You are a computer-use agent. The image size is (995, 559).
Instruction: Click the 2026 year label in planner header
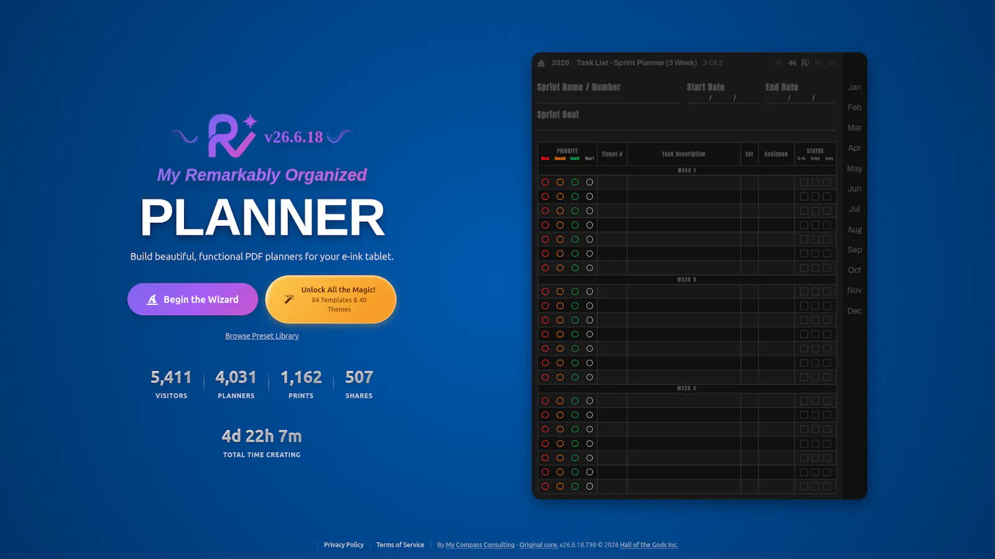(x=560, y=63)
